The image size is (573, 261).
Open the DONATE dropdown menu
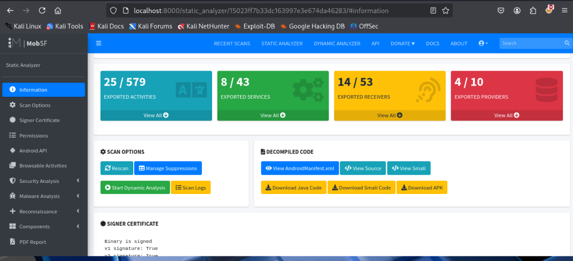pyautogui.click(x=402, y=43)
